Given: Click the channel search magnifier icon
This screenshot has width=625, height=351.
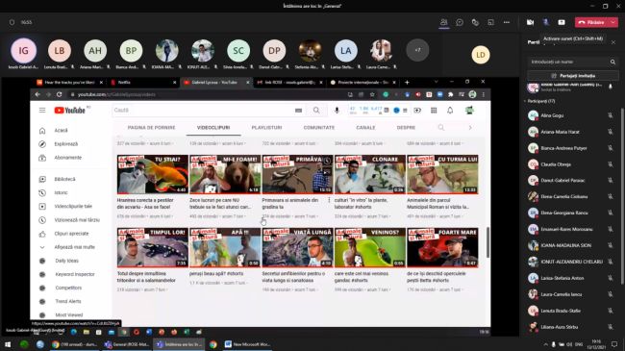Looking at the screenshot, I should coord(440,128).
